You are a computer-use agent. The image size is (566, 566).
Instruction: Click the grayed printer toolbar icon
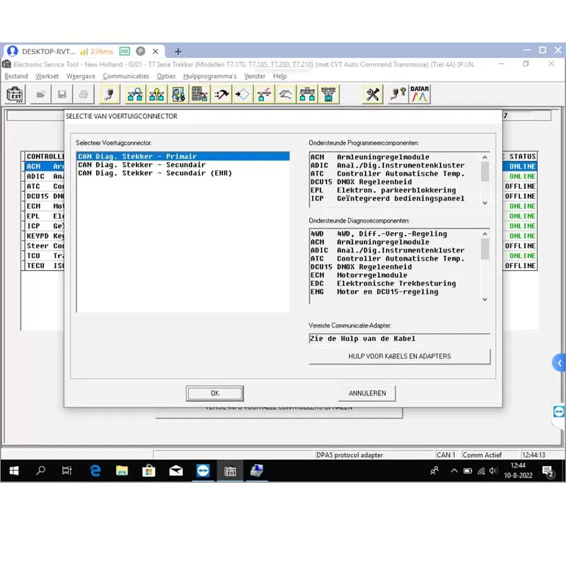point(83,95)
